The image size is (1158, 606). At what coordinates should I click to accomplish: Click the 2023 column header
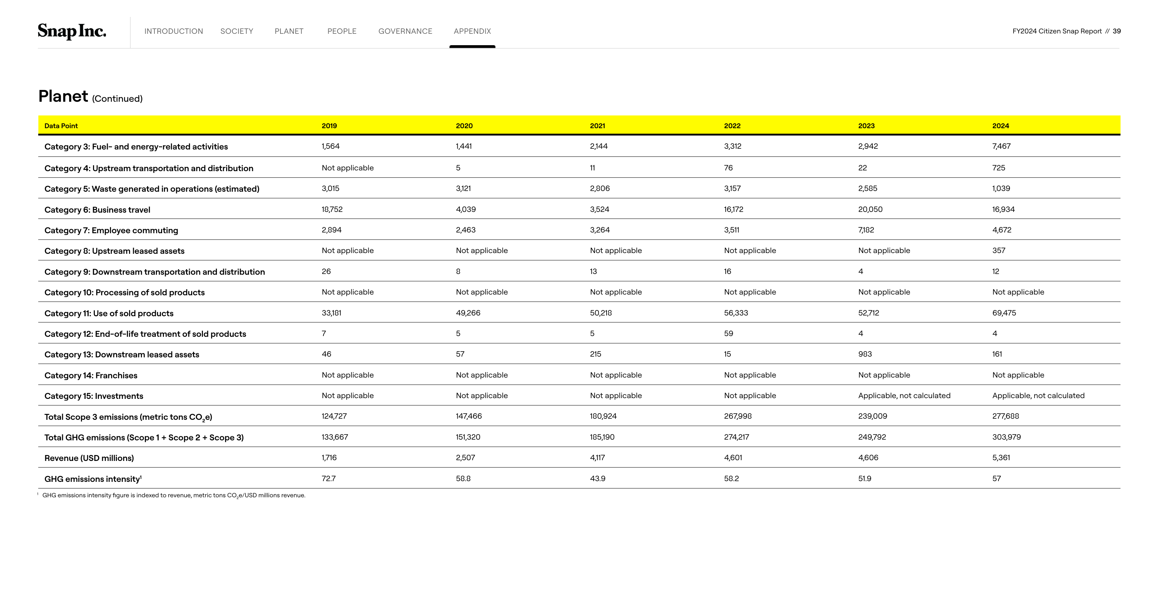pos(866,126)
